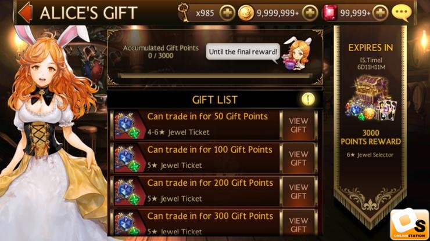Tap the treasure chest final reward
Viewport: 430px width, 241px height.
(x=371, y=98)
